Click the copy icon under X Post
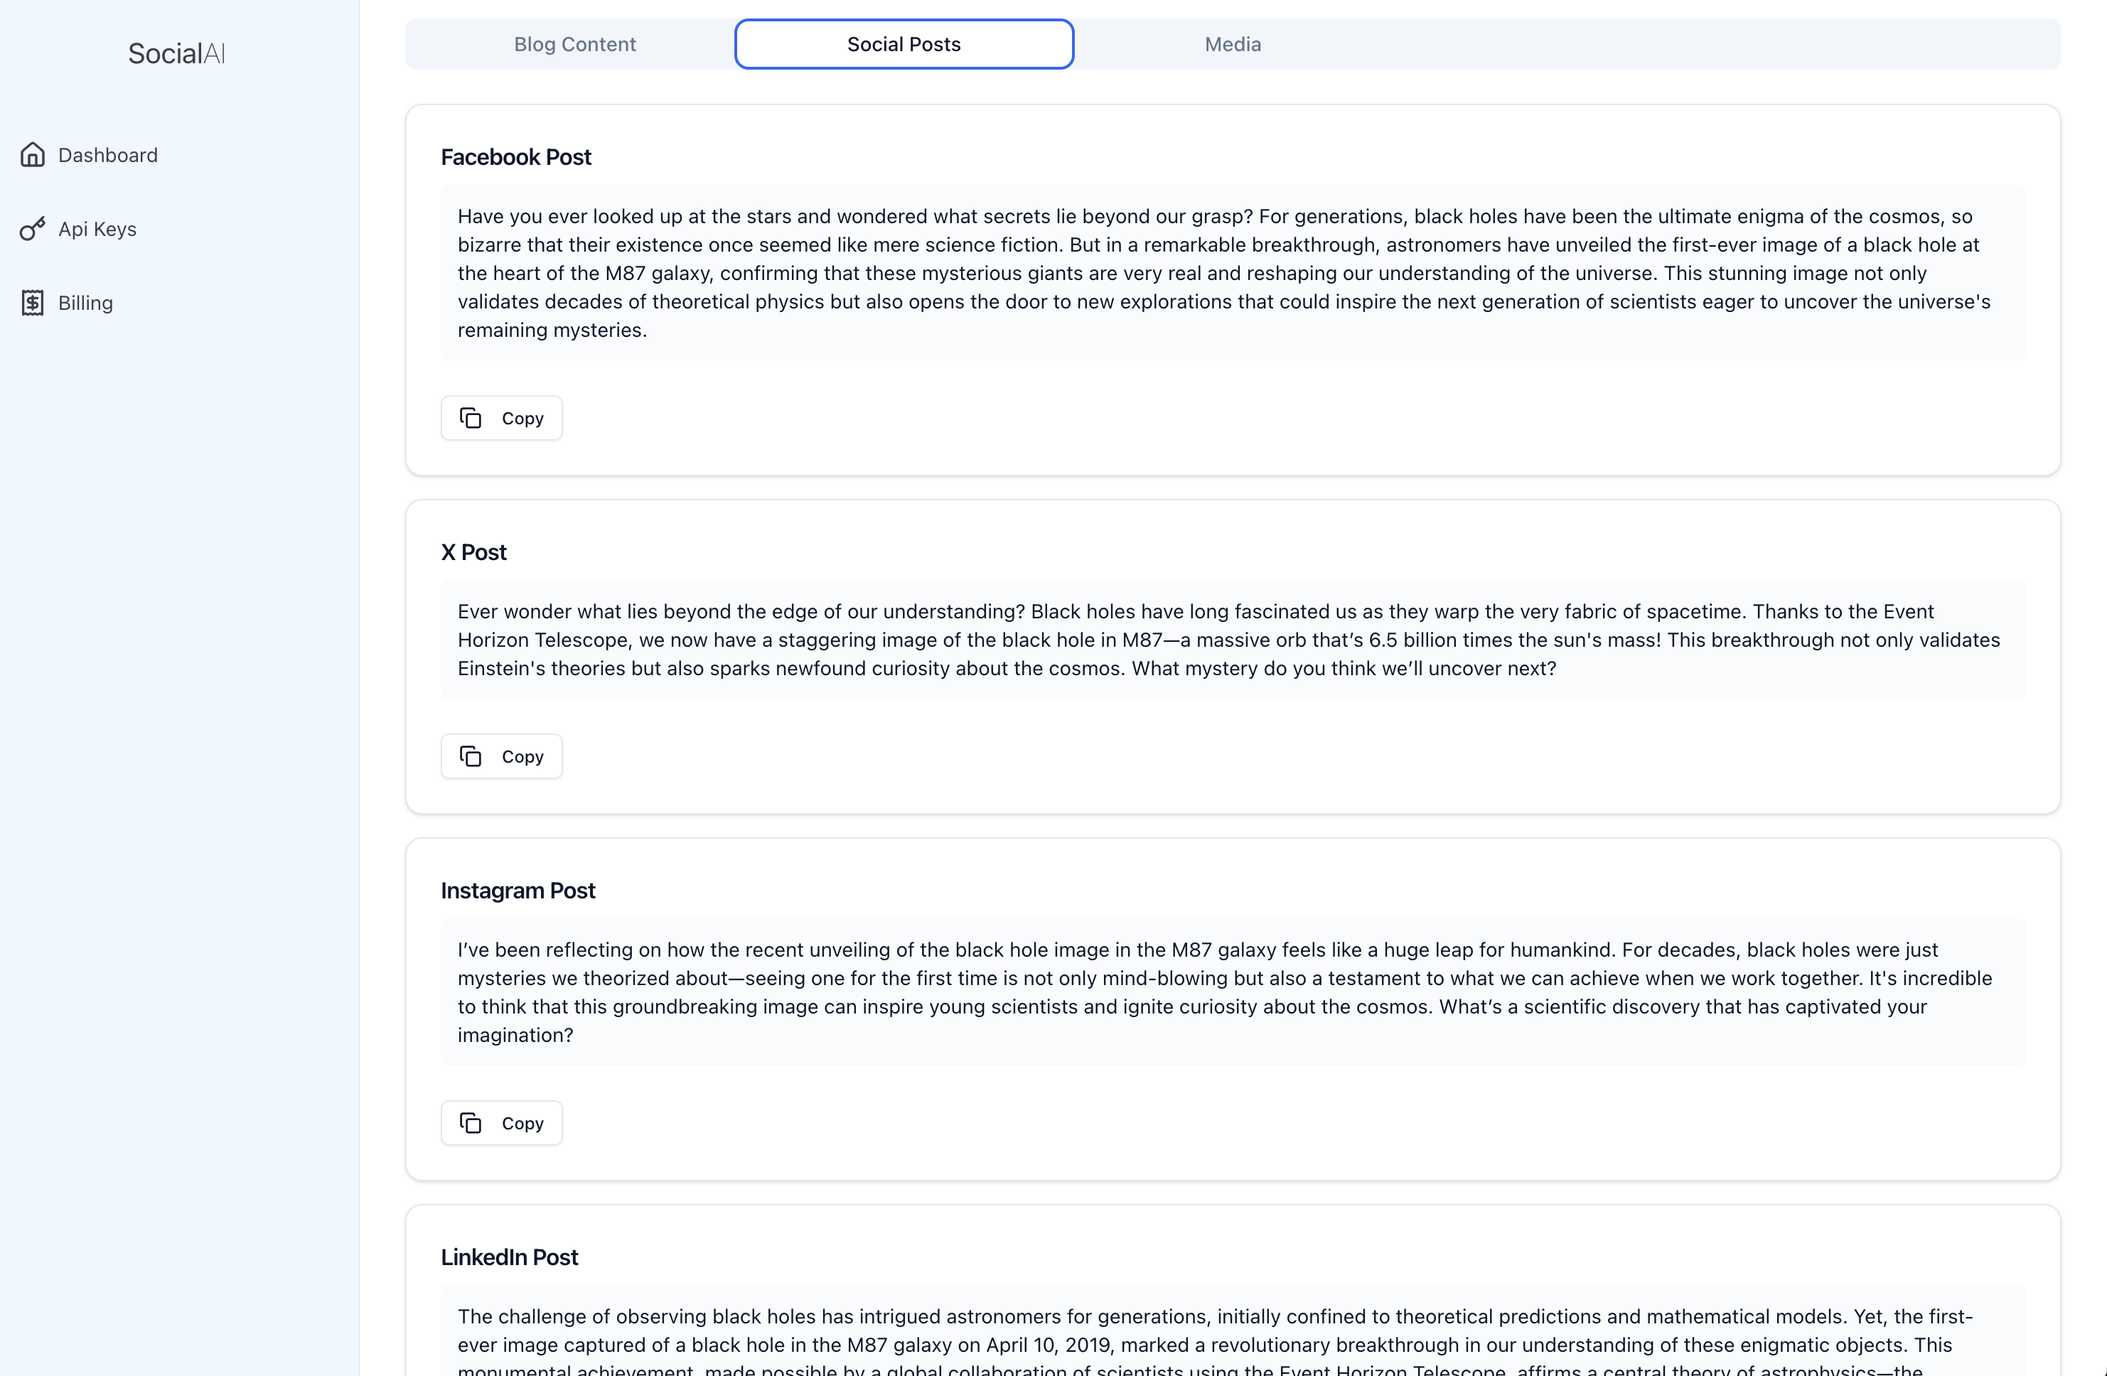 (x=470, y=756)
